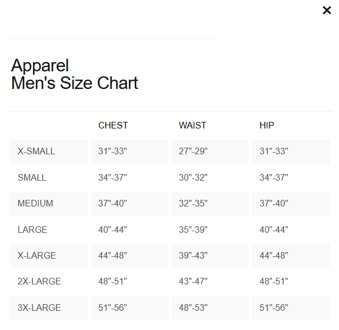This screenshot has width=339, height=330.
Task: Select the X-SMALL row label
Action: click(x=36, y=151)
